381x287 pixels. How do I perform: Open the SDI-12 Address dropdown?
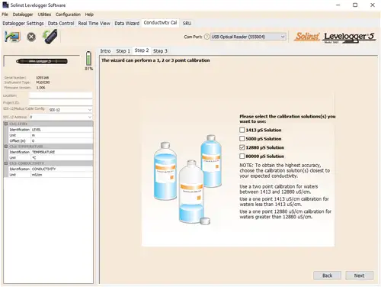point(61,117)
